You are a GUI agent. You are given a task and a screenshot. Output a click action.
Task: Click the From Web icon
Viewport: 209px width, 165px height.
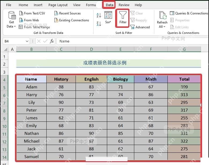(x=21, y=20)
